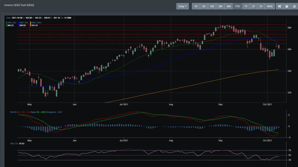Viewport: 298px width, 167px height.
Task: Select the 5D time range
Action: point(204,6)
